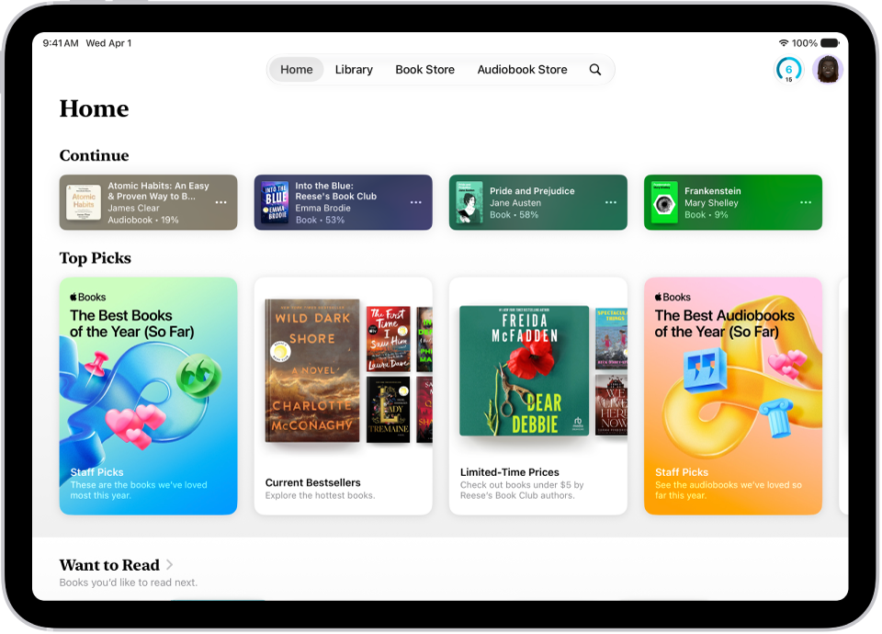The height and width of the screenshot is (634, 882).
Task: Open the account profile avatar
Action: pos(828,70)
